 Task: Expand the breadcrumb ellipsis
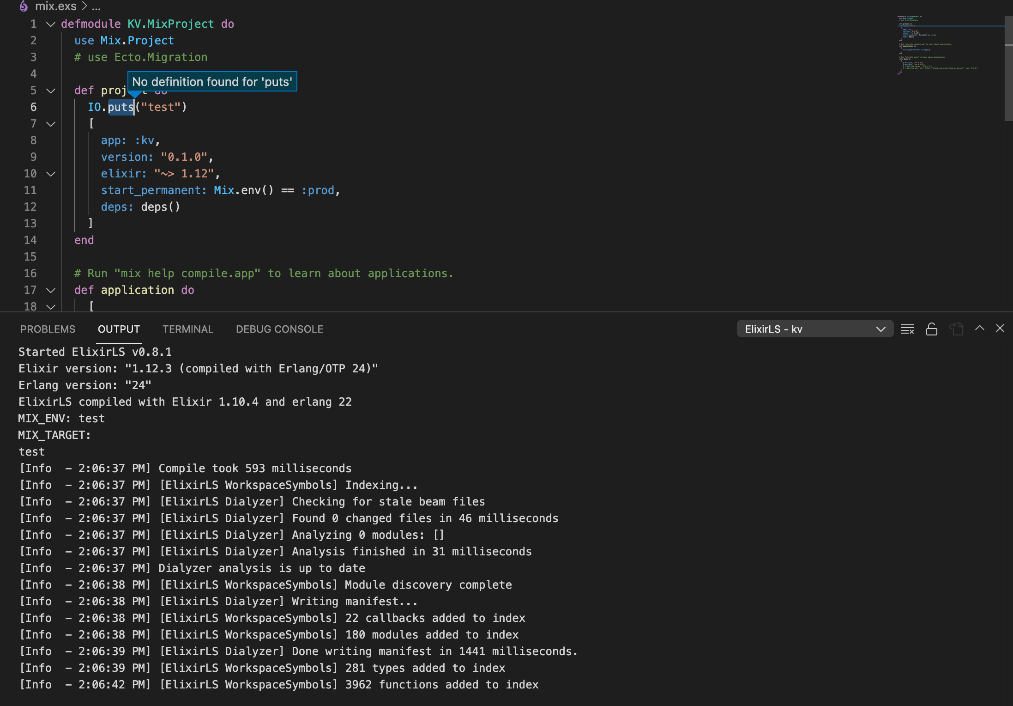point(96,6)
